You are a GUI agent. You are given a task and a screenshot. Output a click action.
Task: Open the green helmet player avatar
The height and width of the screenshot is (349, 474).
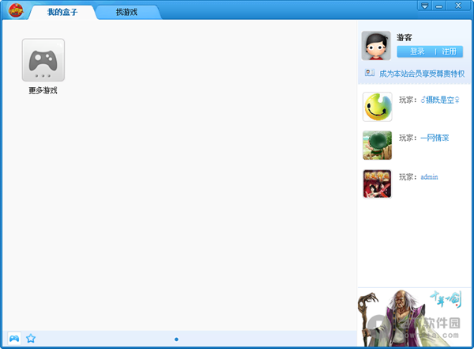378,145
